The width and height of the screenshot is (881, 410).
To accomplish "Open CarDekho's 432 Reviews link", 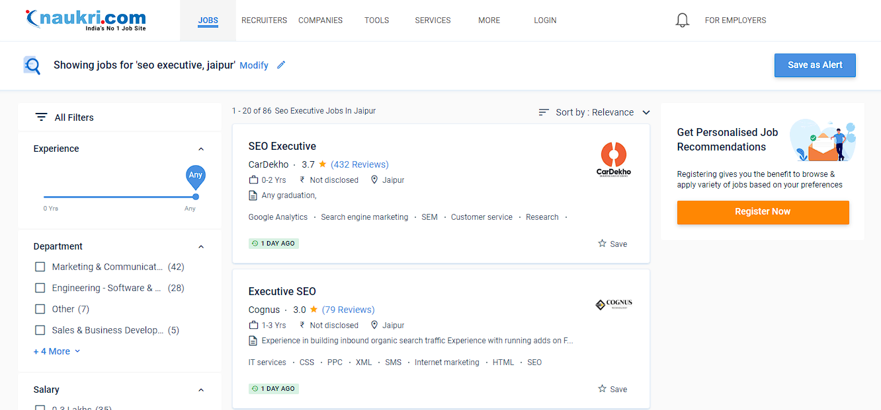I will [360, 164].
